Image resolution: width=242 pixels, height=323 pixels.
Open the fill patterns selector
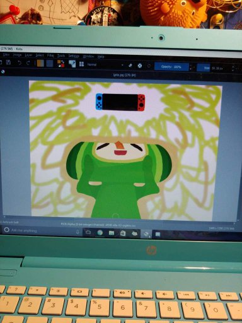coord(50,64)
